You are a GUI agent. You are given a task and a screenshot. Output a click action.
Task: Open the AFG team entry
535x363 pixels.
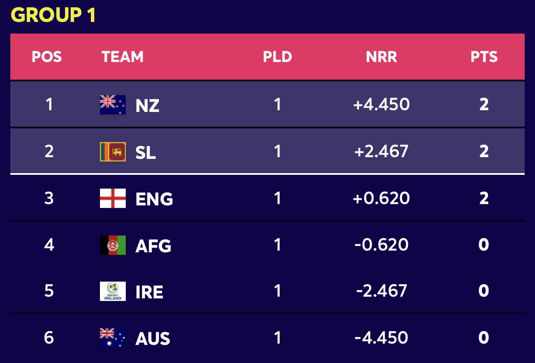[x=153, y=246]
